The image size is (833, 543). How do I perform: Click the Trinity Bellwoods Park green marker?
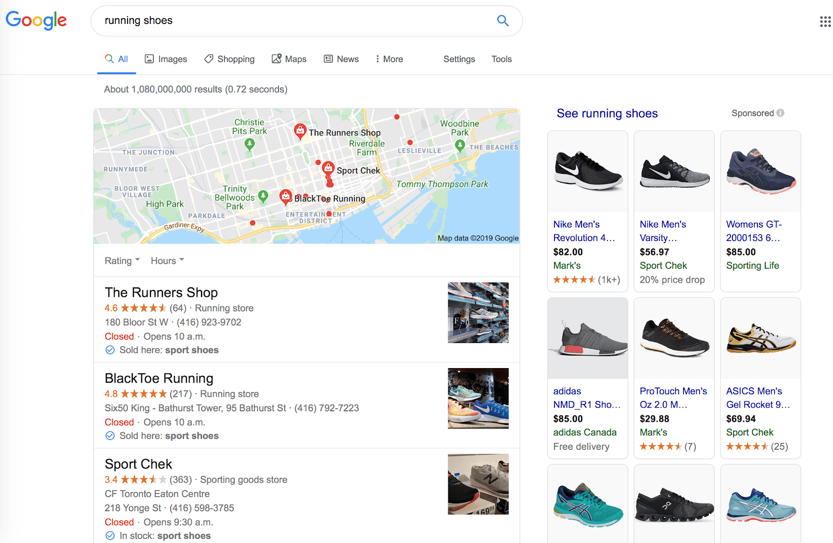[263, 196]
